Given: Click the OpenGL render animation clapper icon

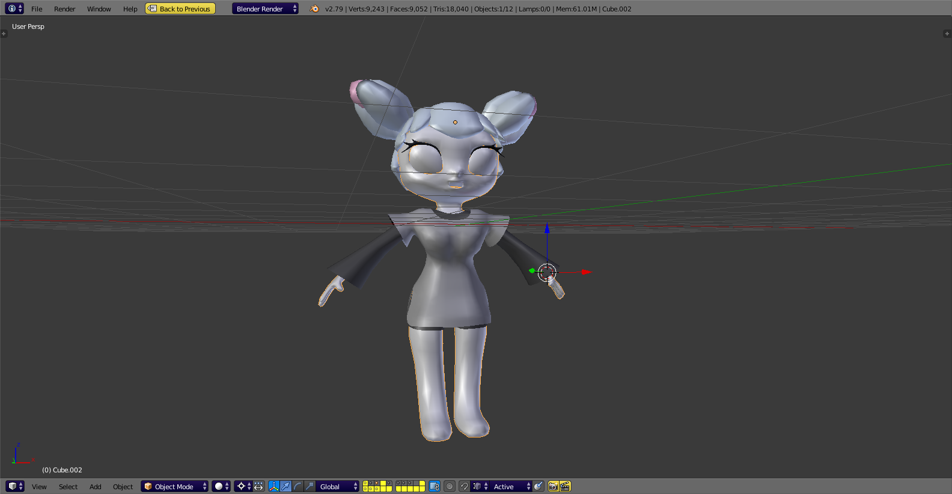Looking at the screenshot, I should click(565, 486).
